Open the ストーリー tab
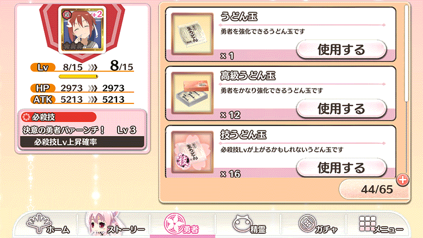Screen dimensions: 423x238 (114, 225)
